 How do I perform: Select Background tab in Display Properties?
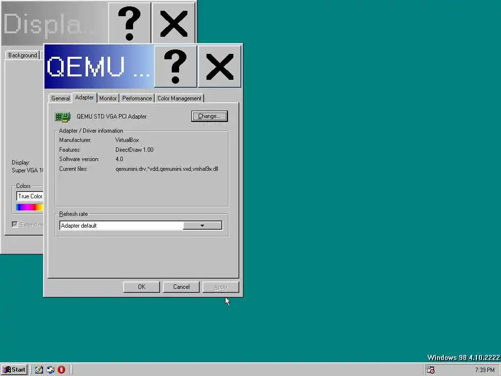23,55
